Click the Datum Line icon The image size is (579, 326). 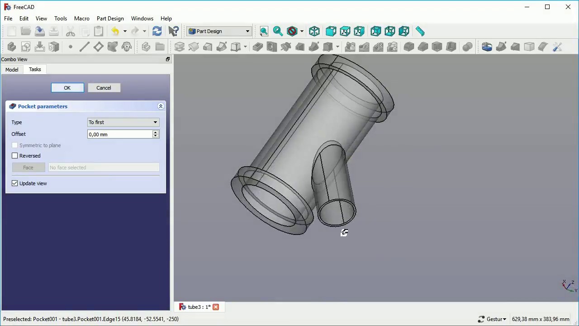point(85,47)
